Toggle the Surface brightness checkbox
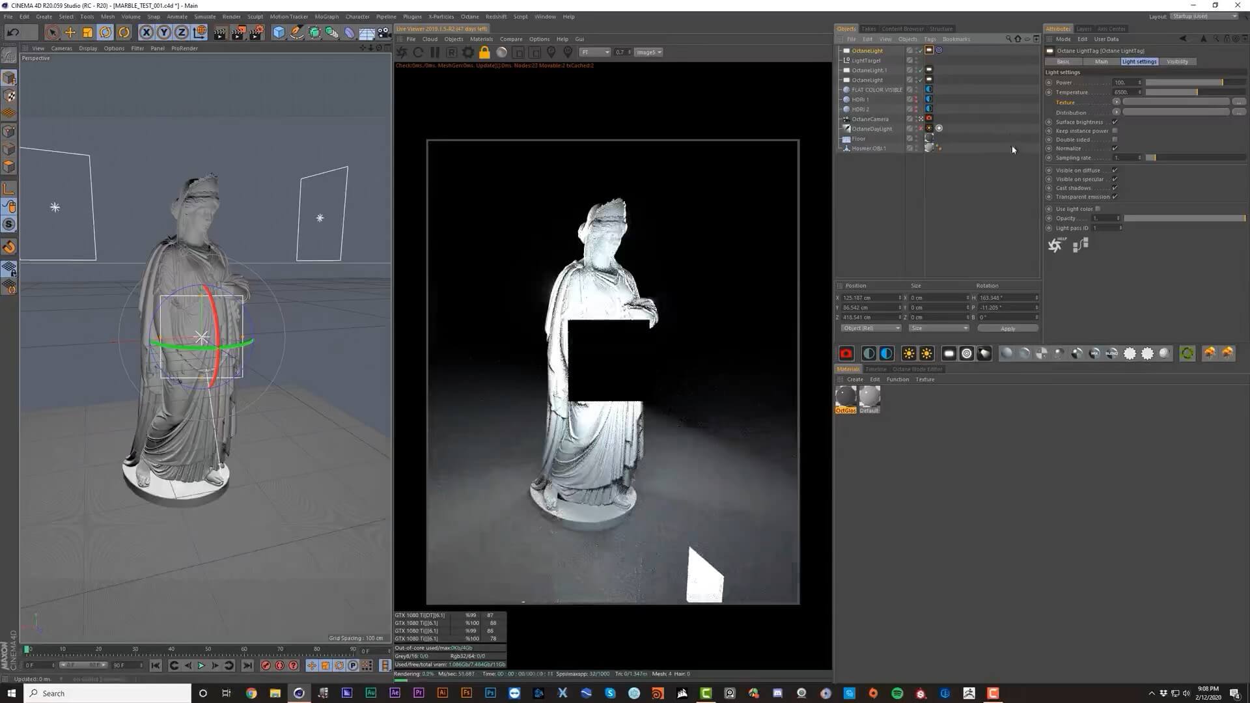This screenshot has width=1250, height=703. pos(1115,122)
